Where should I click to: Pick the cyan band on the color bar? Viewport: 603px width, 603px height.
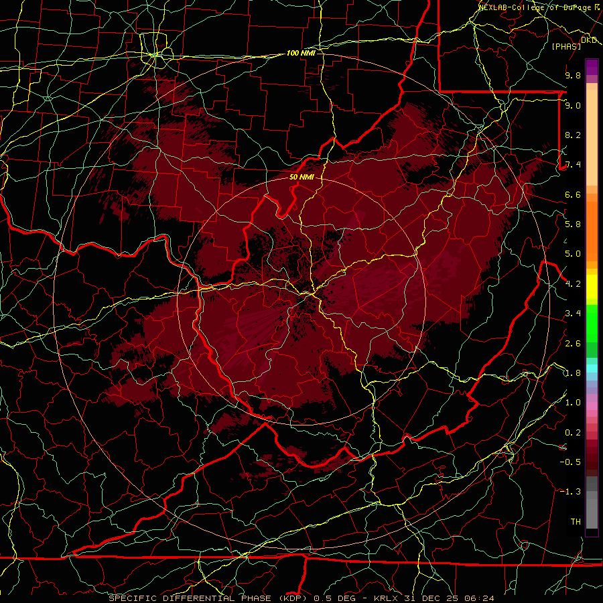(592, 368)
